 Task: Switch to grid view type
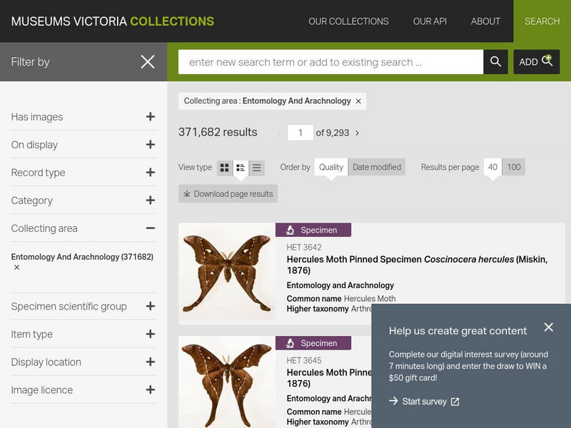[x=225, y=168]
